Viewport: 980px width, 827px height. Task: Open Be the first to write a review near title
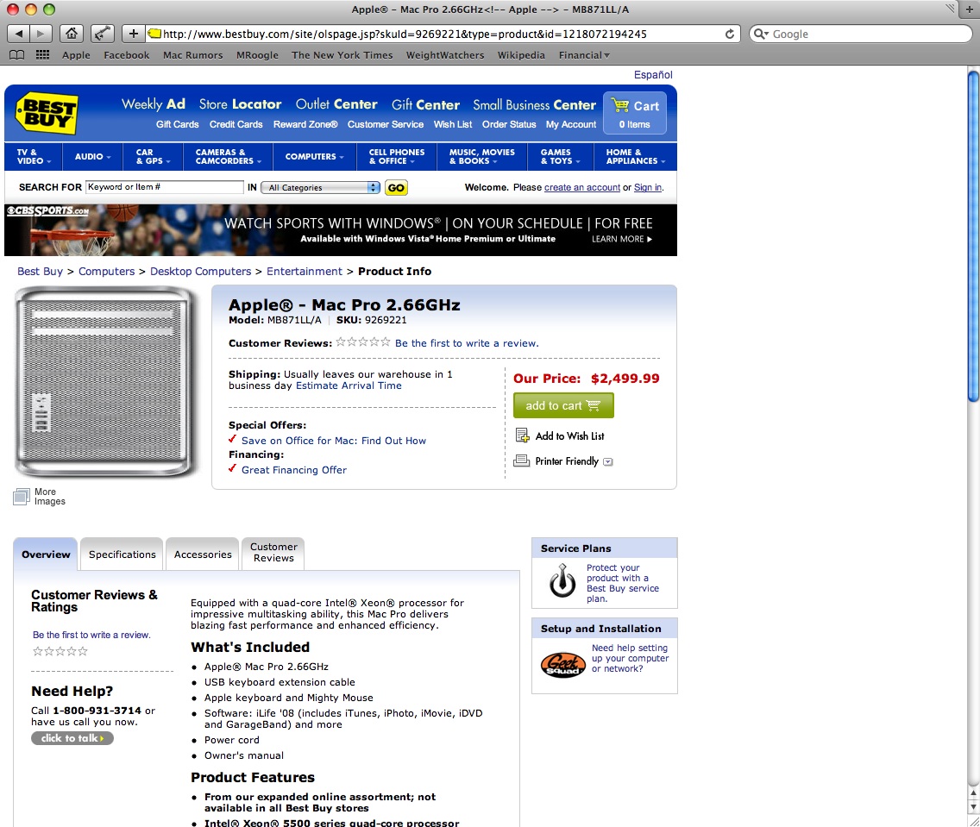(x=467, y=343)
